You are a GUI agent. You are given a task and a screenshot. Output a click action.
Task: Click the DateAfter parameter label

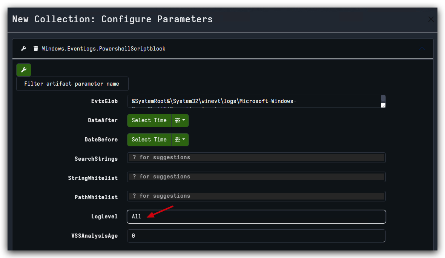click(103, 120)
